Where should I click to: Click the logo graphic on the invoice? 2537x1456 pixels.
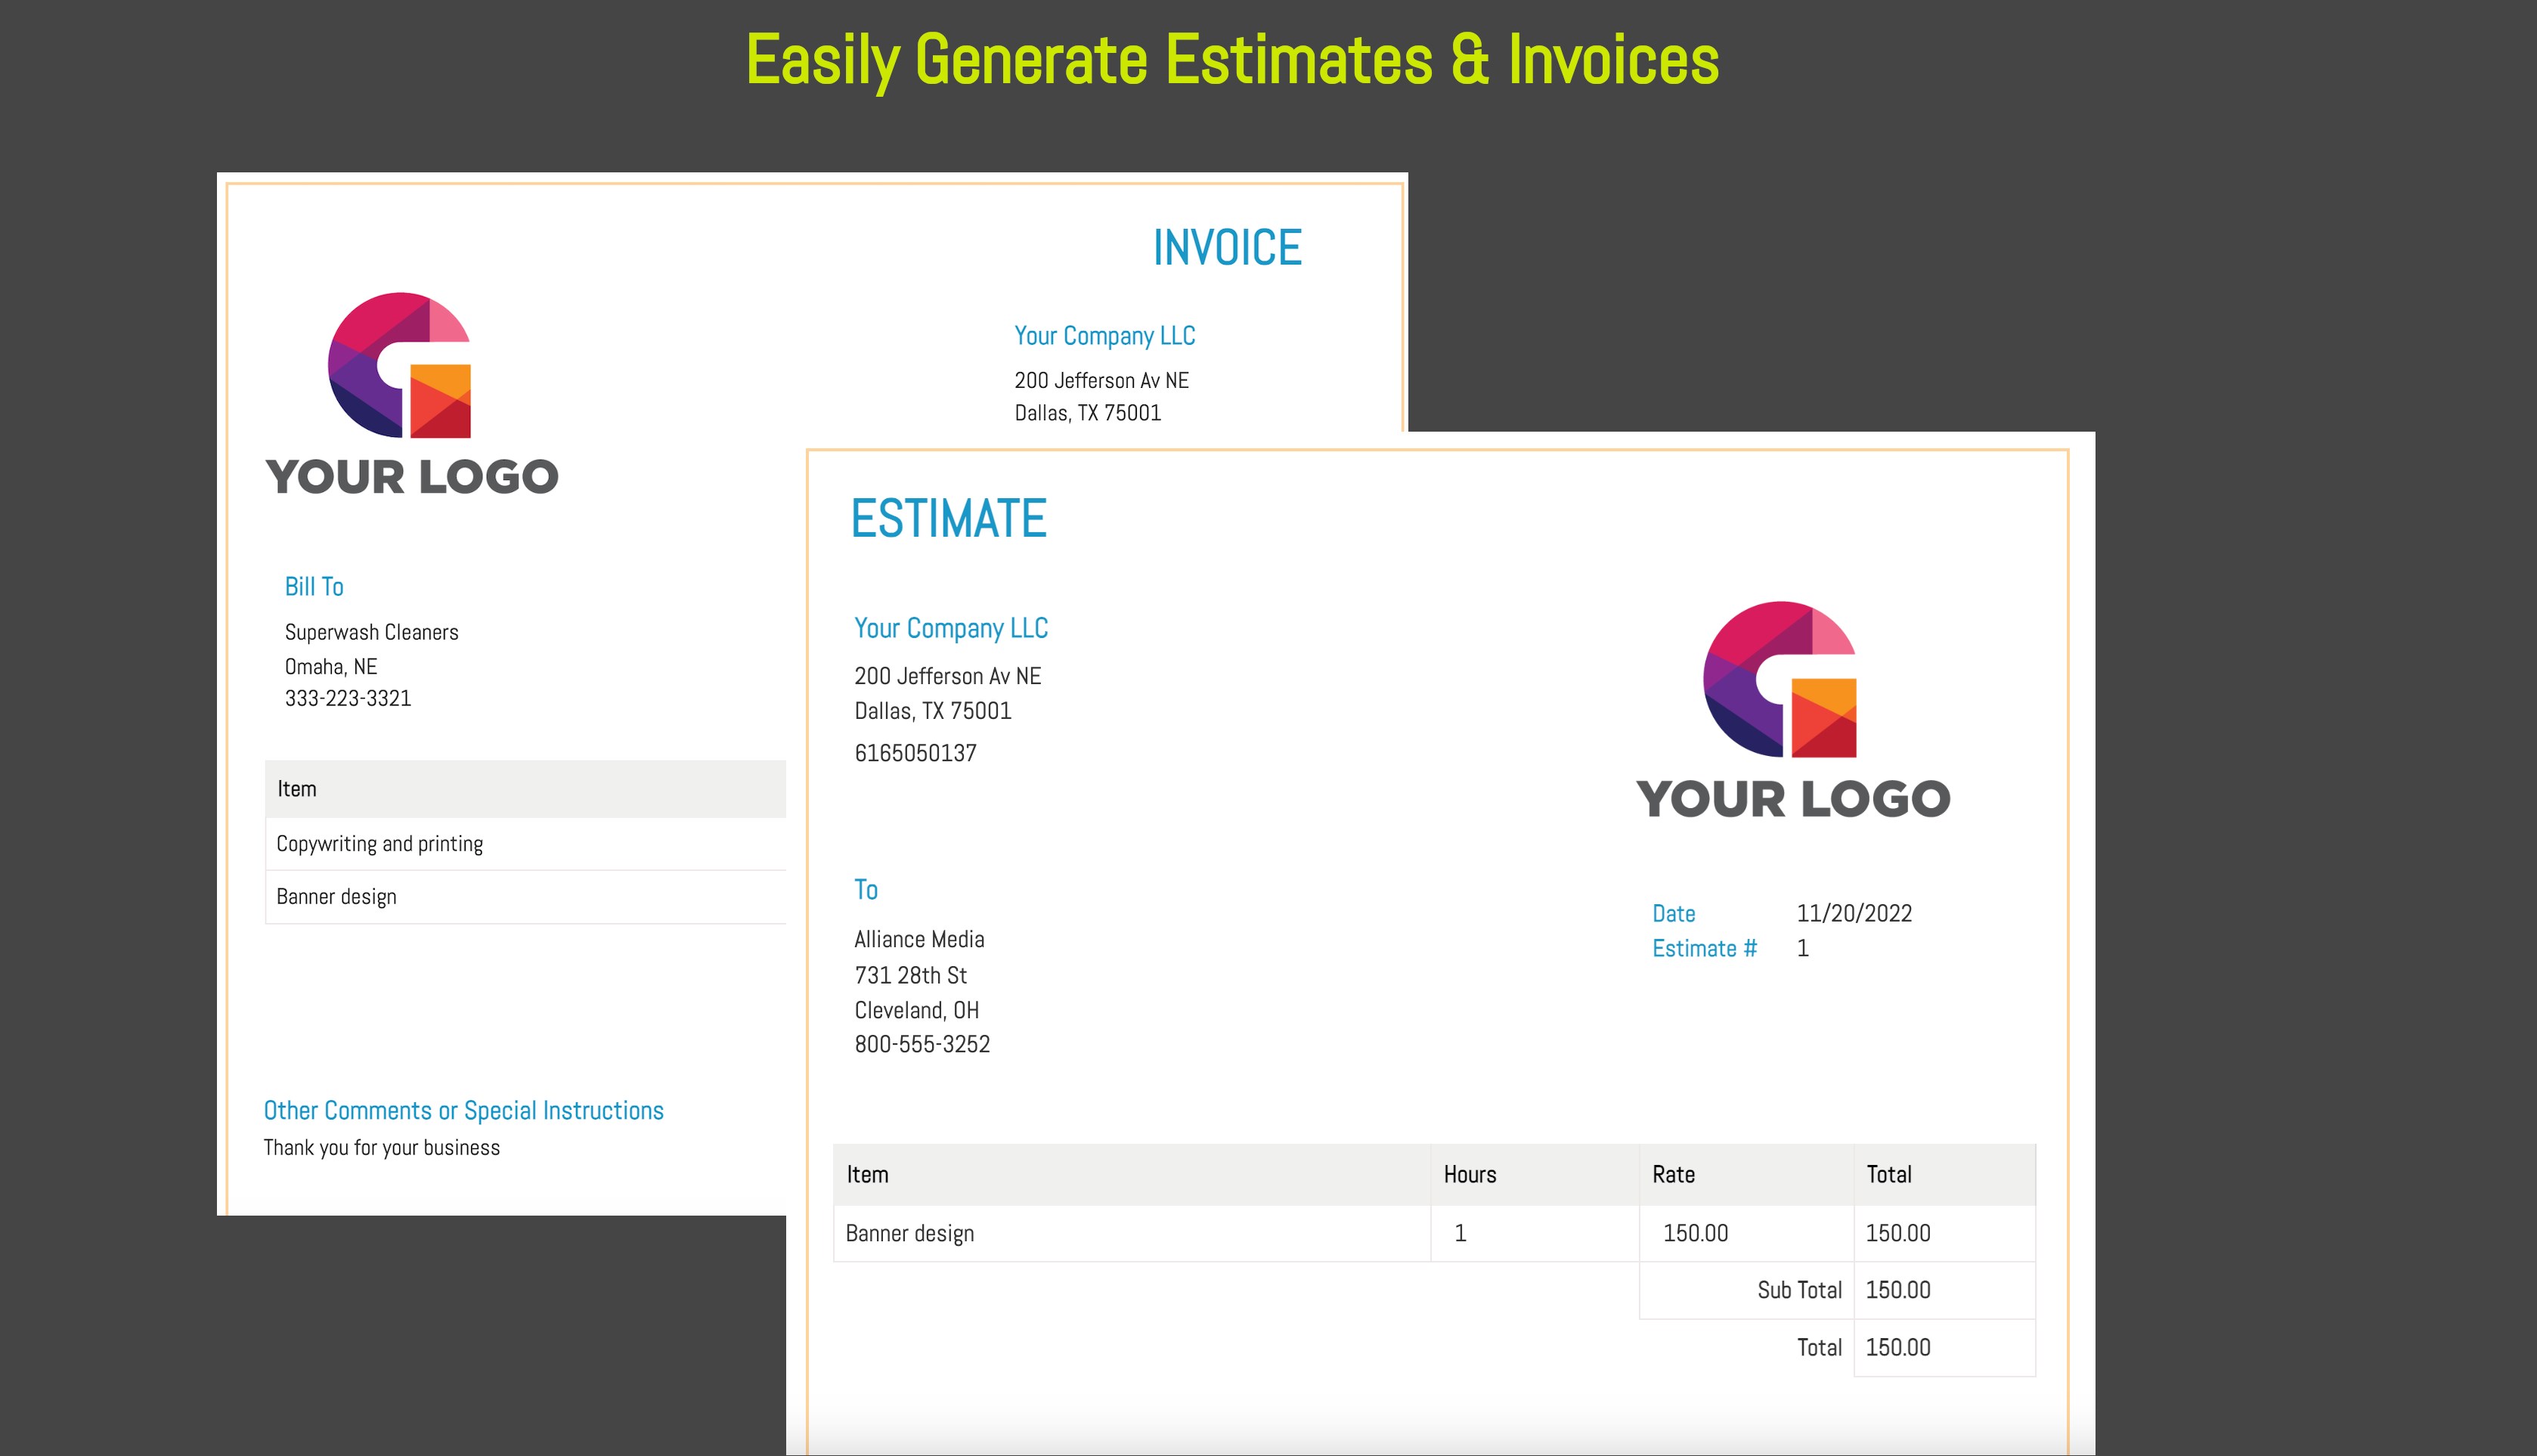coord(400,366)
